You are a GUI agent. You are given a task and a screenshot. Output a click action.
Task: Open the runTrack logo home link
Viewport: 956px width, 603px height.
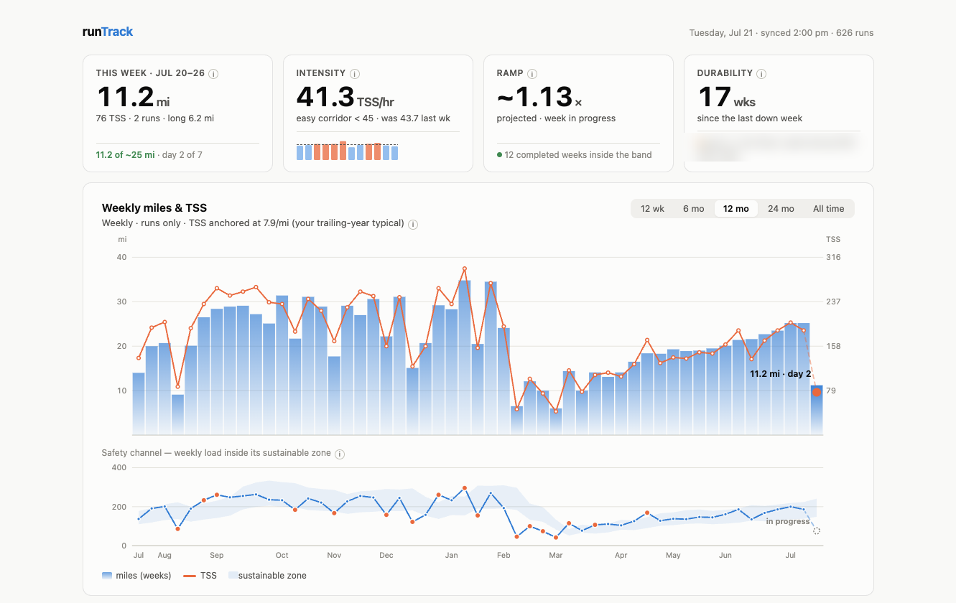tap(108, 32)
